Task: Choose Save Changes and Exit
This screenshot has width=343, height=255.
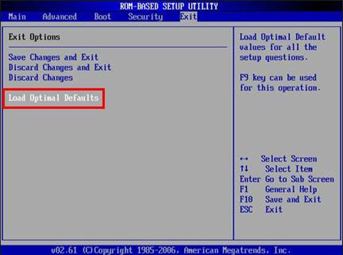Action: pos(53,57)
